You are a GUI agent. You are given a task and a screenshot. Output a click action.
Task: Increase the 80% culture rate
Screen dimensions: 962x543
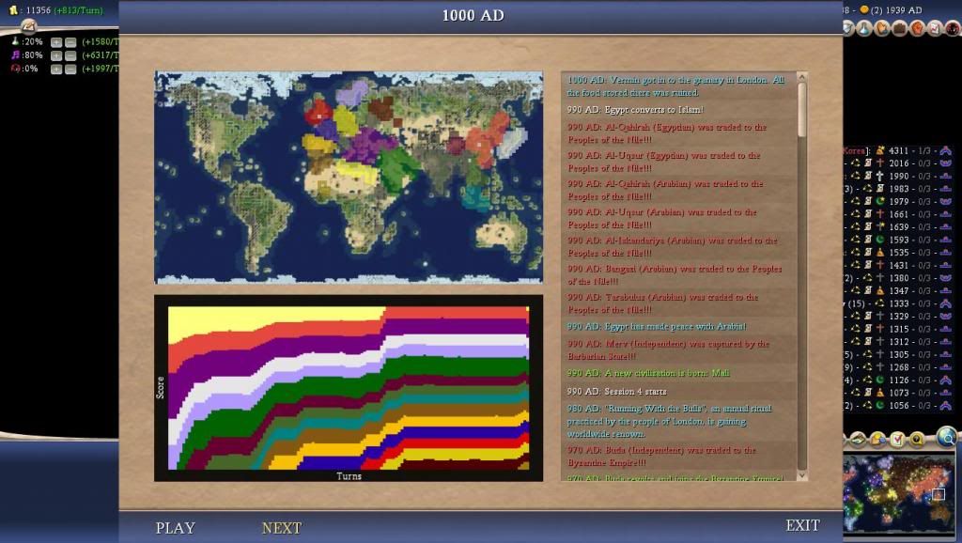(x=56, y=55)
